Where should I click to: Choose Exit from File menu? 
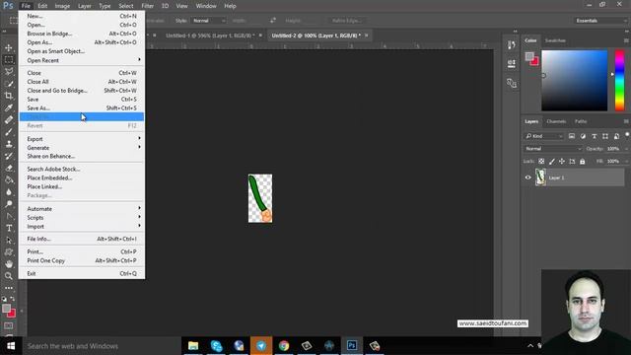[81, 274]
